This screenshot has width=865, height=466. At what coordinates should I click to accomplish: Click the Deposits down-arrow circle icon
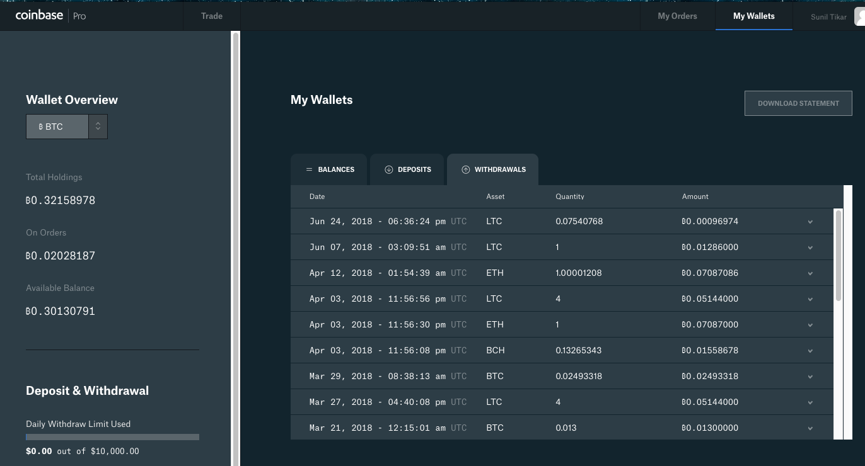(x=389, y=169)
